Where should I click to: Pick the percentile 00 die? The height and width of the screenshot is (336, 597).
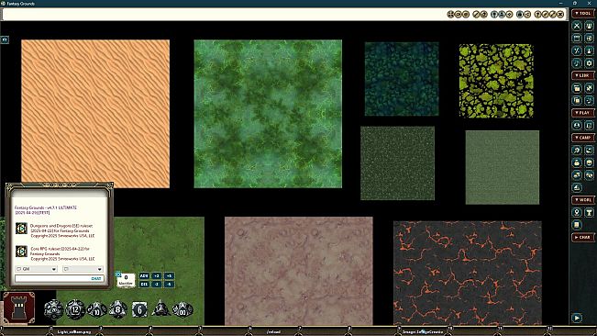(182, 309)
